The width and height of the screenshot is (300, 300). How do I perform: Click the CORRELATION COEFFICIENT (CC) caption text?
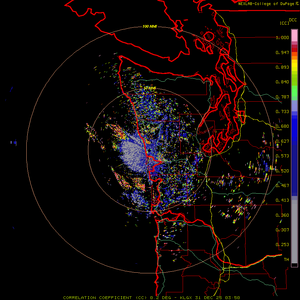point(105,298)
